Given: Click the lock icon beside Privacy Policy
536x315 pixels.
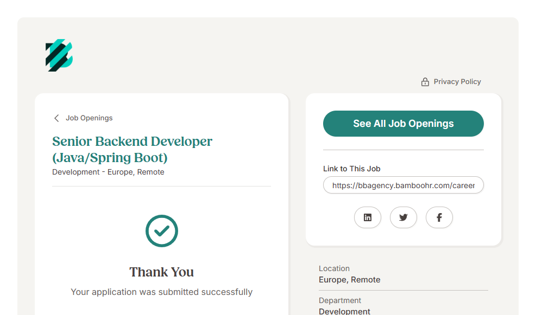Looking at the screenshot, I should [x=425, y=82].
